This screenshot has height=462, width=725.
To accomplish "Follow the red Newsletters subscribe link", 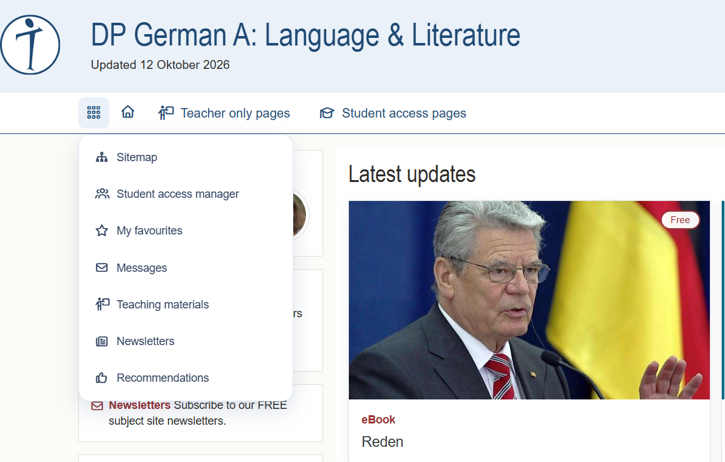I will click(x=140, y=405).
